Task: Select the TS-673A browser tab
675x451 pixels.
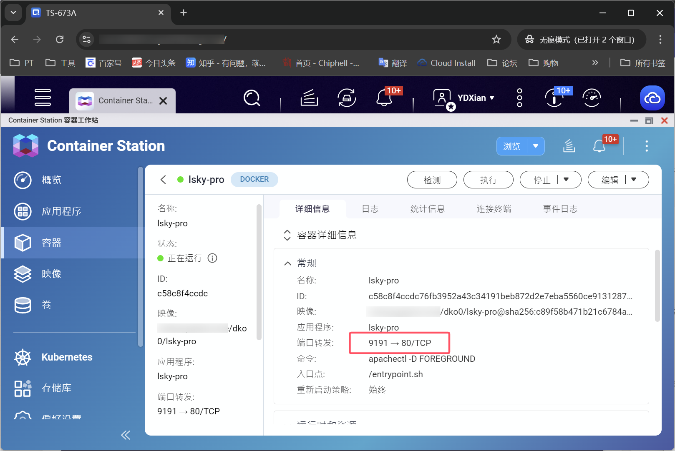Action: [x=98, y=13]
